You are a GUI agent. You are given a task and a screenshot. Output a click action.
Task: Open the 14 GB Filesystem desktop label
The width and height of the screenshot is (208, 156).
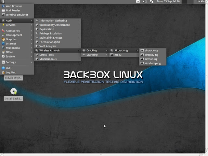[13, 78]
